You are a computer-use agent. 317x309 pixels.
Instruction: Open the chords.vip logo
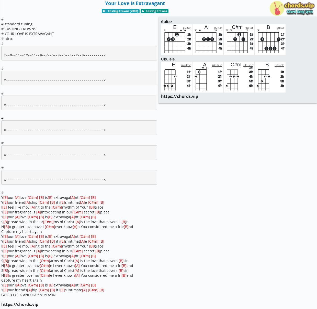pos(292,8)
